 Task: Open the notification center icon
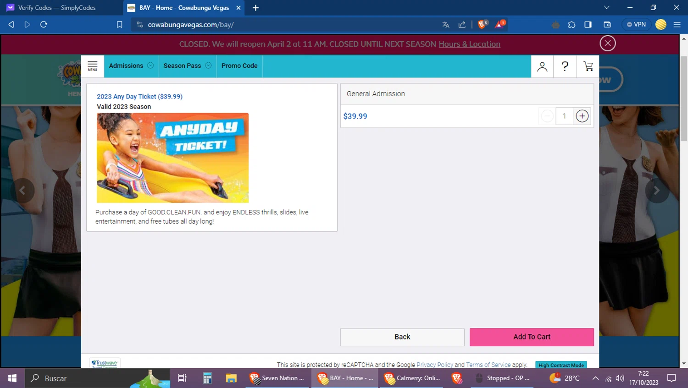click(x=671, y=378)
